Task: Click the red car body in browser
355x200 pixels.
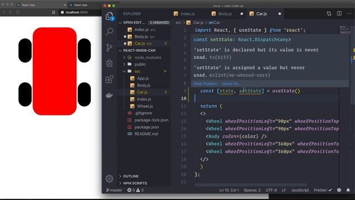Action: click(x=54, y=71)
